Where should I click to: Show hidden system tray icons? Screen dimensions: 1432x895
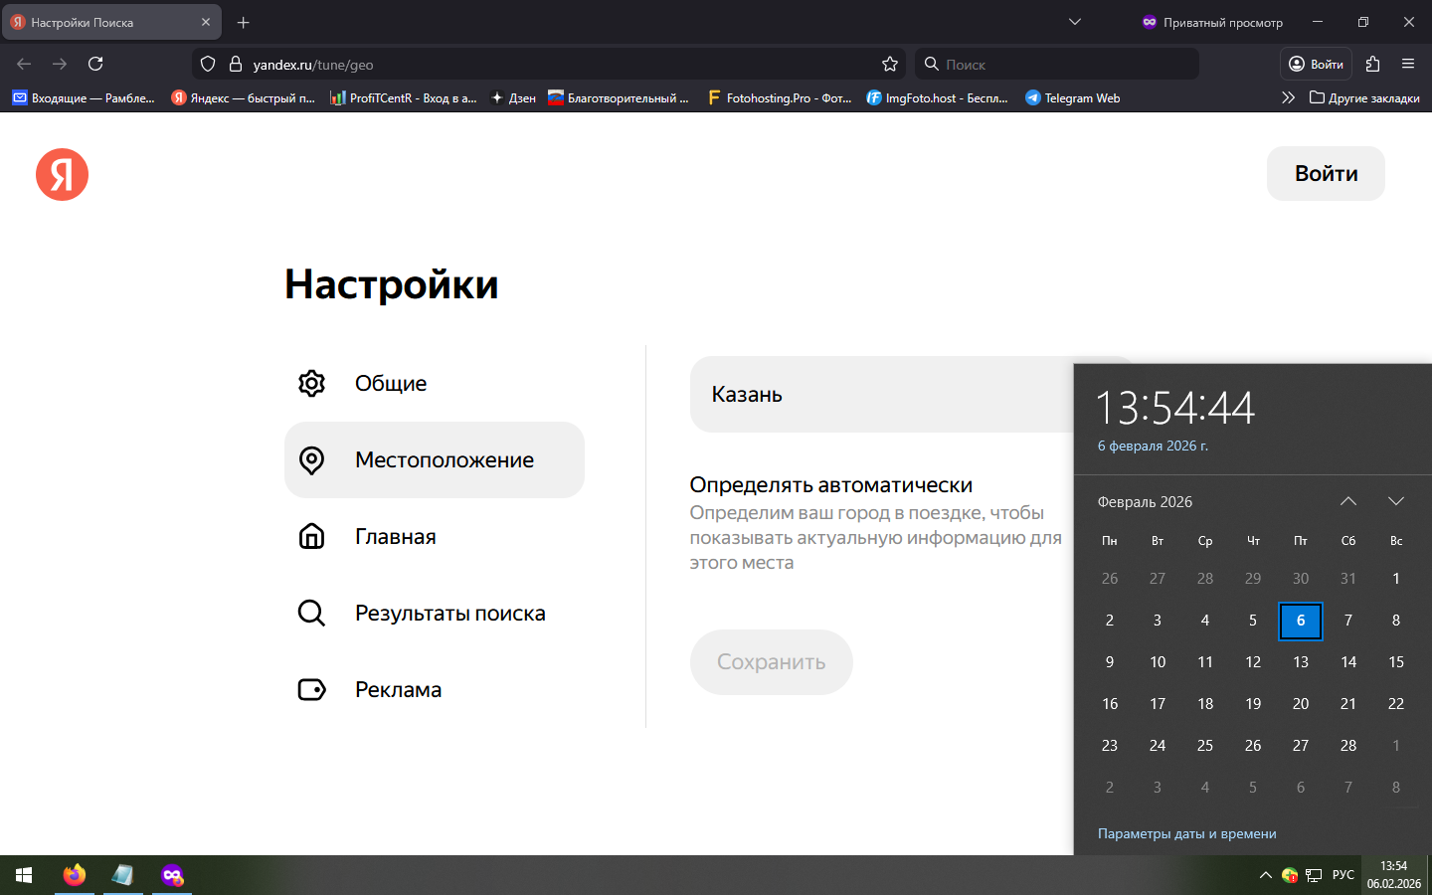pos(1265,875)
